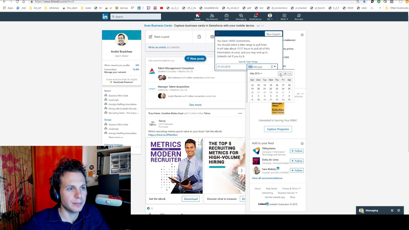This screenshot has height=230, width=409.
Task: Expand Show more groups
Action: click(116, 137)
